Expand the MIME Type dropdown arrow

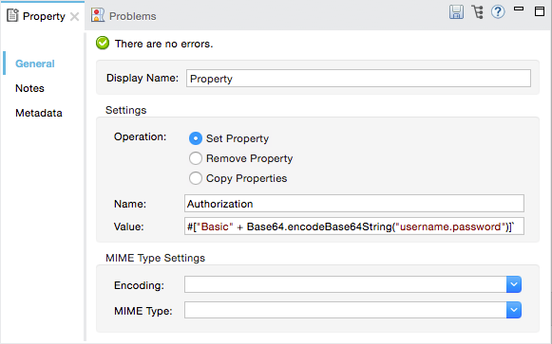[x=514, y=310]
